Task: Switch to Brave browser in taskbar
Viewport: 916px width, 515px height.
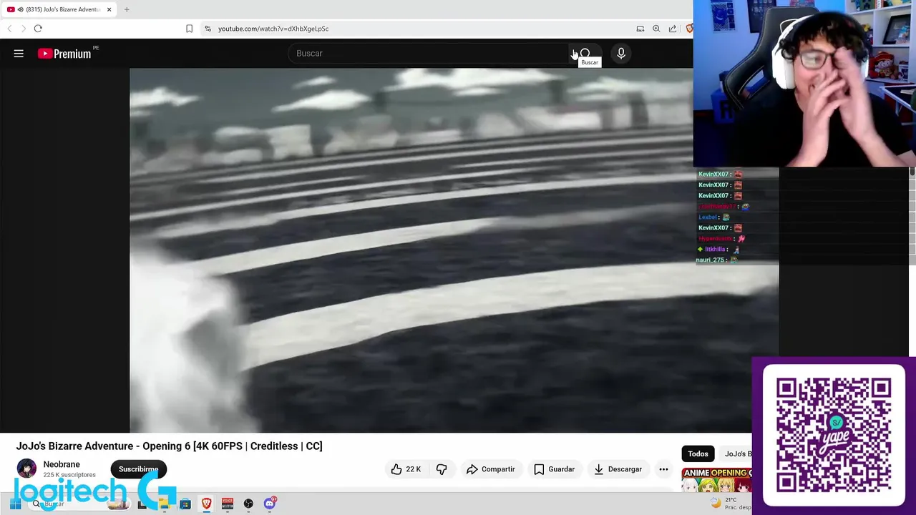Action: point(206,504)
